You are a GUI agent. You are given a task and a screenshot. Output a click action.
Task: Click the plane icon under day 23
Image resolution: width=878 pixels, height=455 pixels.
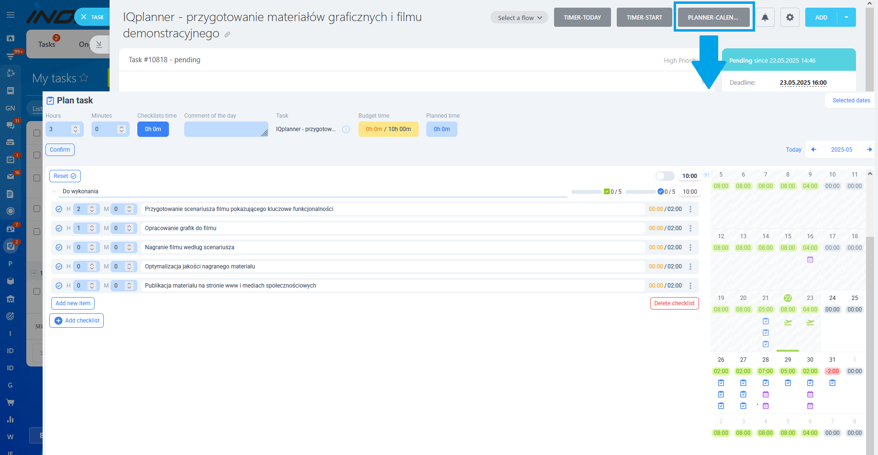810,322
